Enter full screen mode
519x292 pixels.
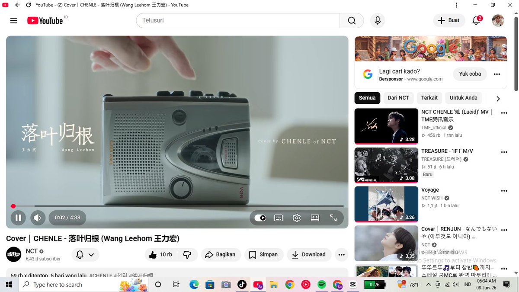333,218
